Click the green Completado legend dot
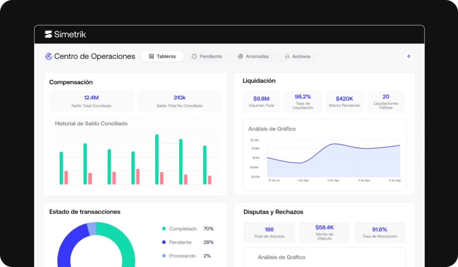The width and height of the screenshot is (458, 267). (x=164, y=229)
